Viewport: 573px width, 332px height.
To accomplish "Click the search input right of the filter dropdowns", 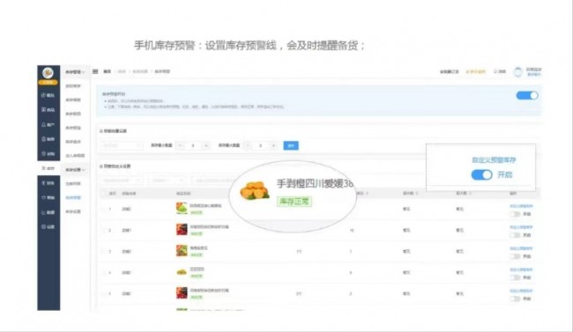I will pyautogui.click(x=212, y=181).
